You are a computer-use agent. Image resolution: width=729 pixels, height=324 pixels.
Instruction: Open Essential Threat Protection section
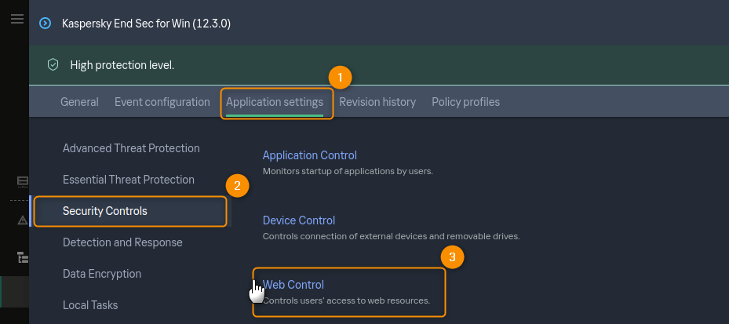(x=129, y=180)
